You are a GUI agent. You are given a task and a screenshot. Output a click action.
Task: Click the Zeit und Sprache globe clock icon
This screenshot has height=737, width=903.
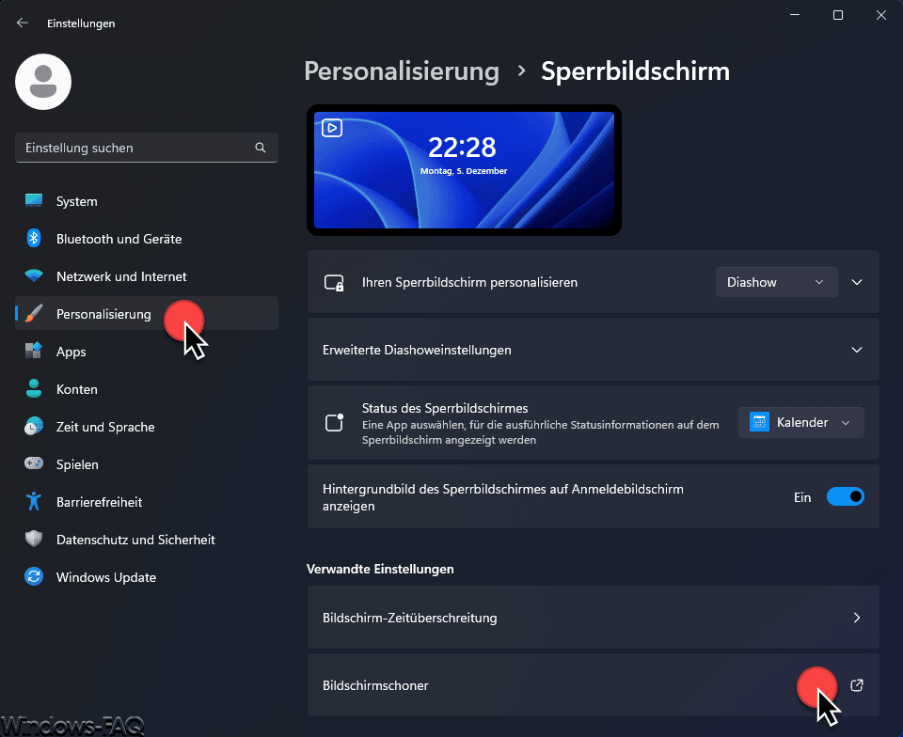[x=34, y=427]
